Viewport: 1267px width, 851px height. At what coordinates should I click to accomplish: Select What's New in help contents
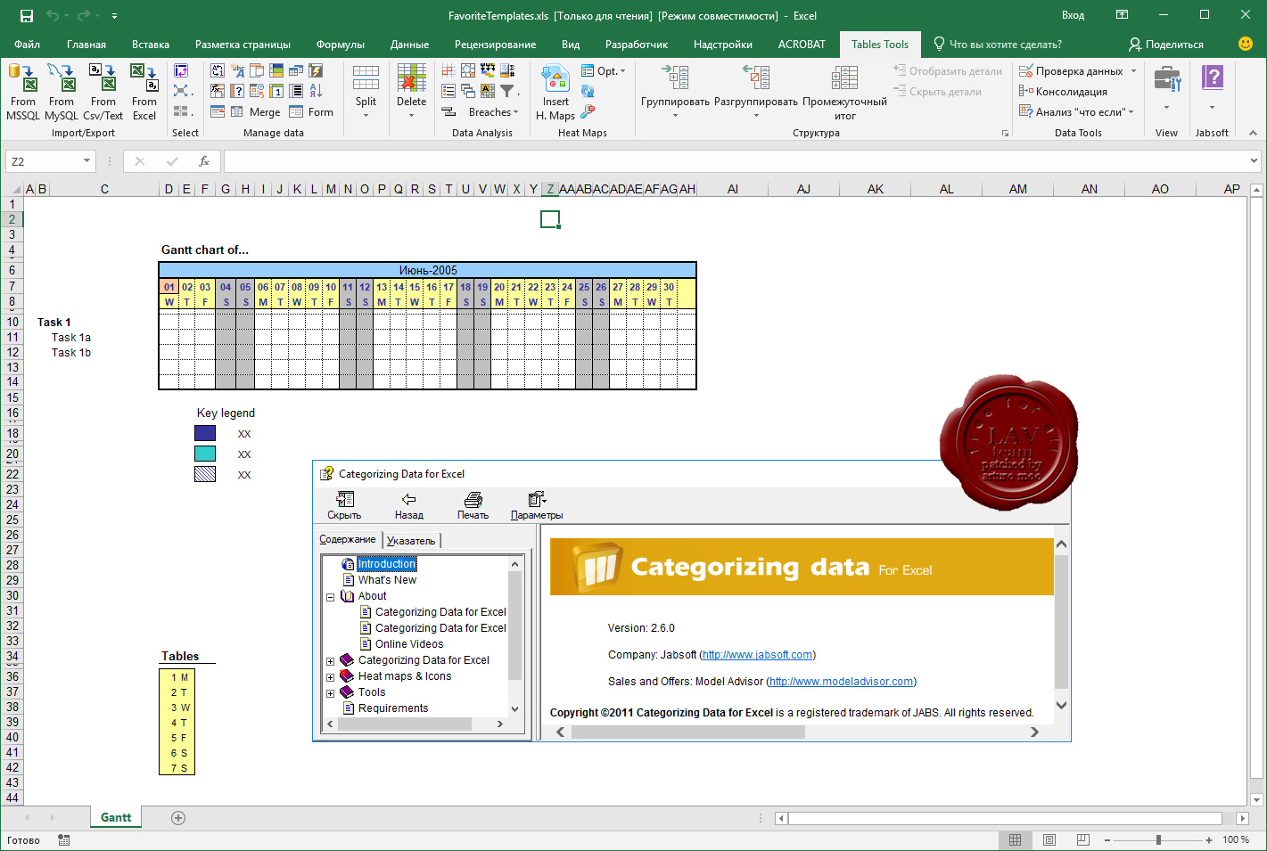point(387,580)
